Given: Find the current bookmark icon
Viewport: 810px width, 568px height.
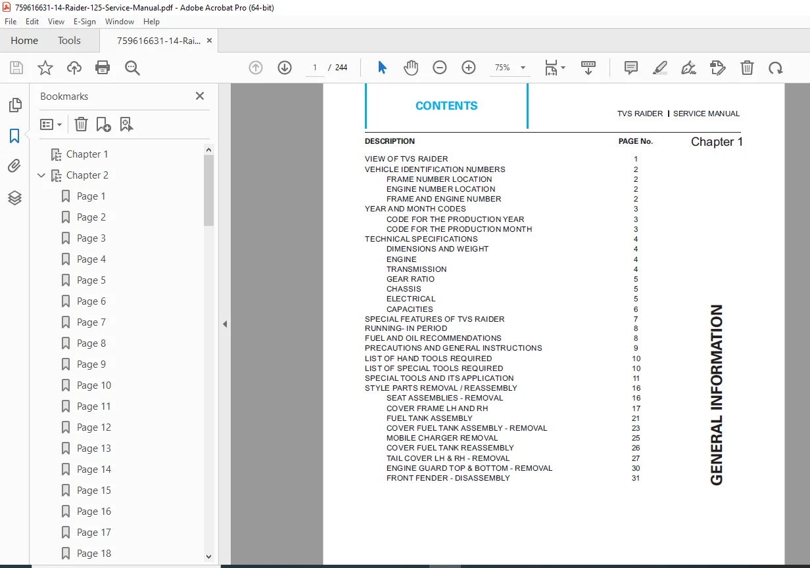Looking at the screenshot, I should (x=126, y=124).
